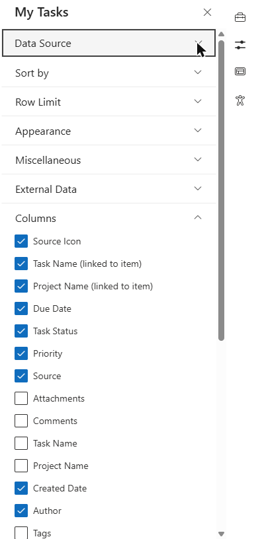Expand the Miscellaneous section
This screenshot has width=262, height=539.
tap(109, 161)
